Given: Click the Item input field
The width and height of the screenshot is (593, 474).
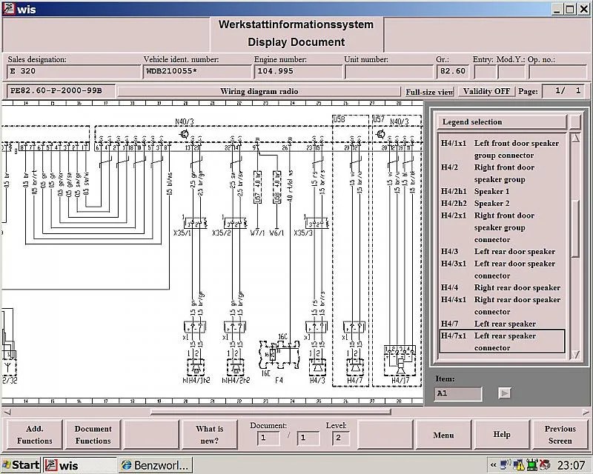Looking at the screenshot, I should (458, 393).
